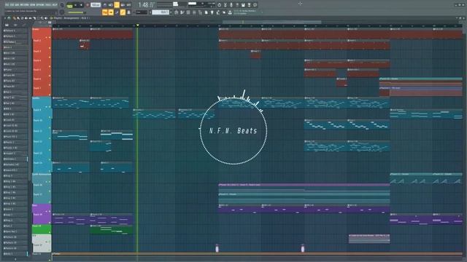This screenshot has width=467, height=262.
Task: Open the pattern selector dropdown
Action: [161, 12]
